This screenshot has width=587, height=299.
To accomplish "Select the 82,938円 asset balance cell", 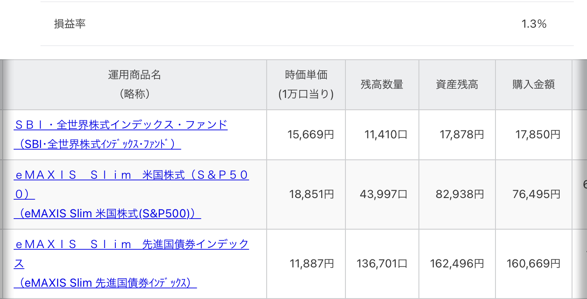I will coord(457,195).
